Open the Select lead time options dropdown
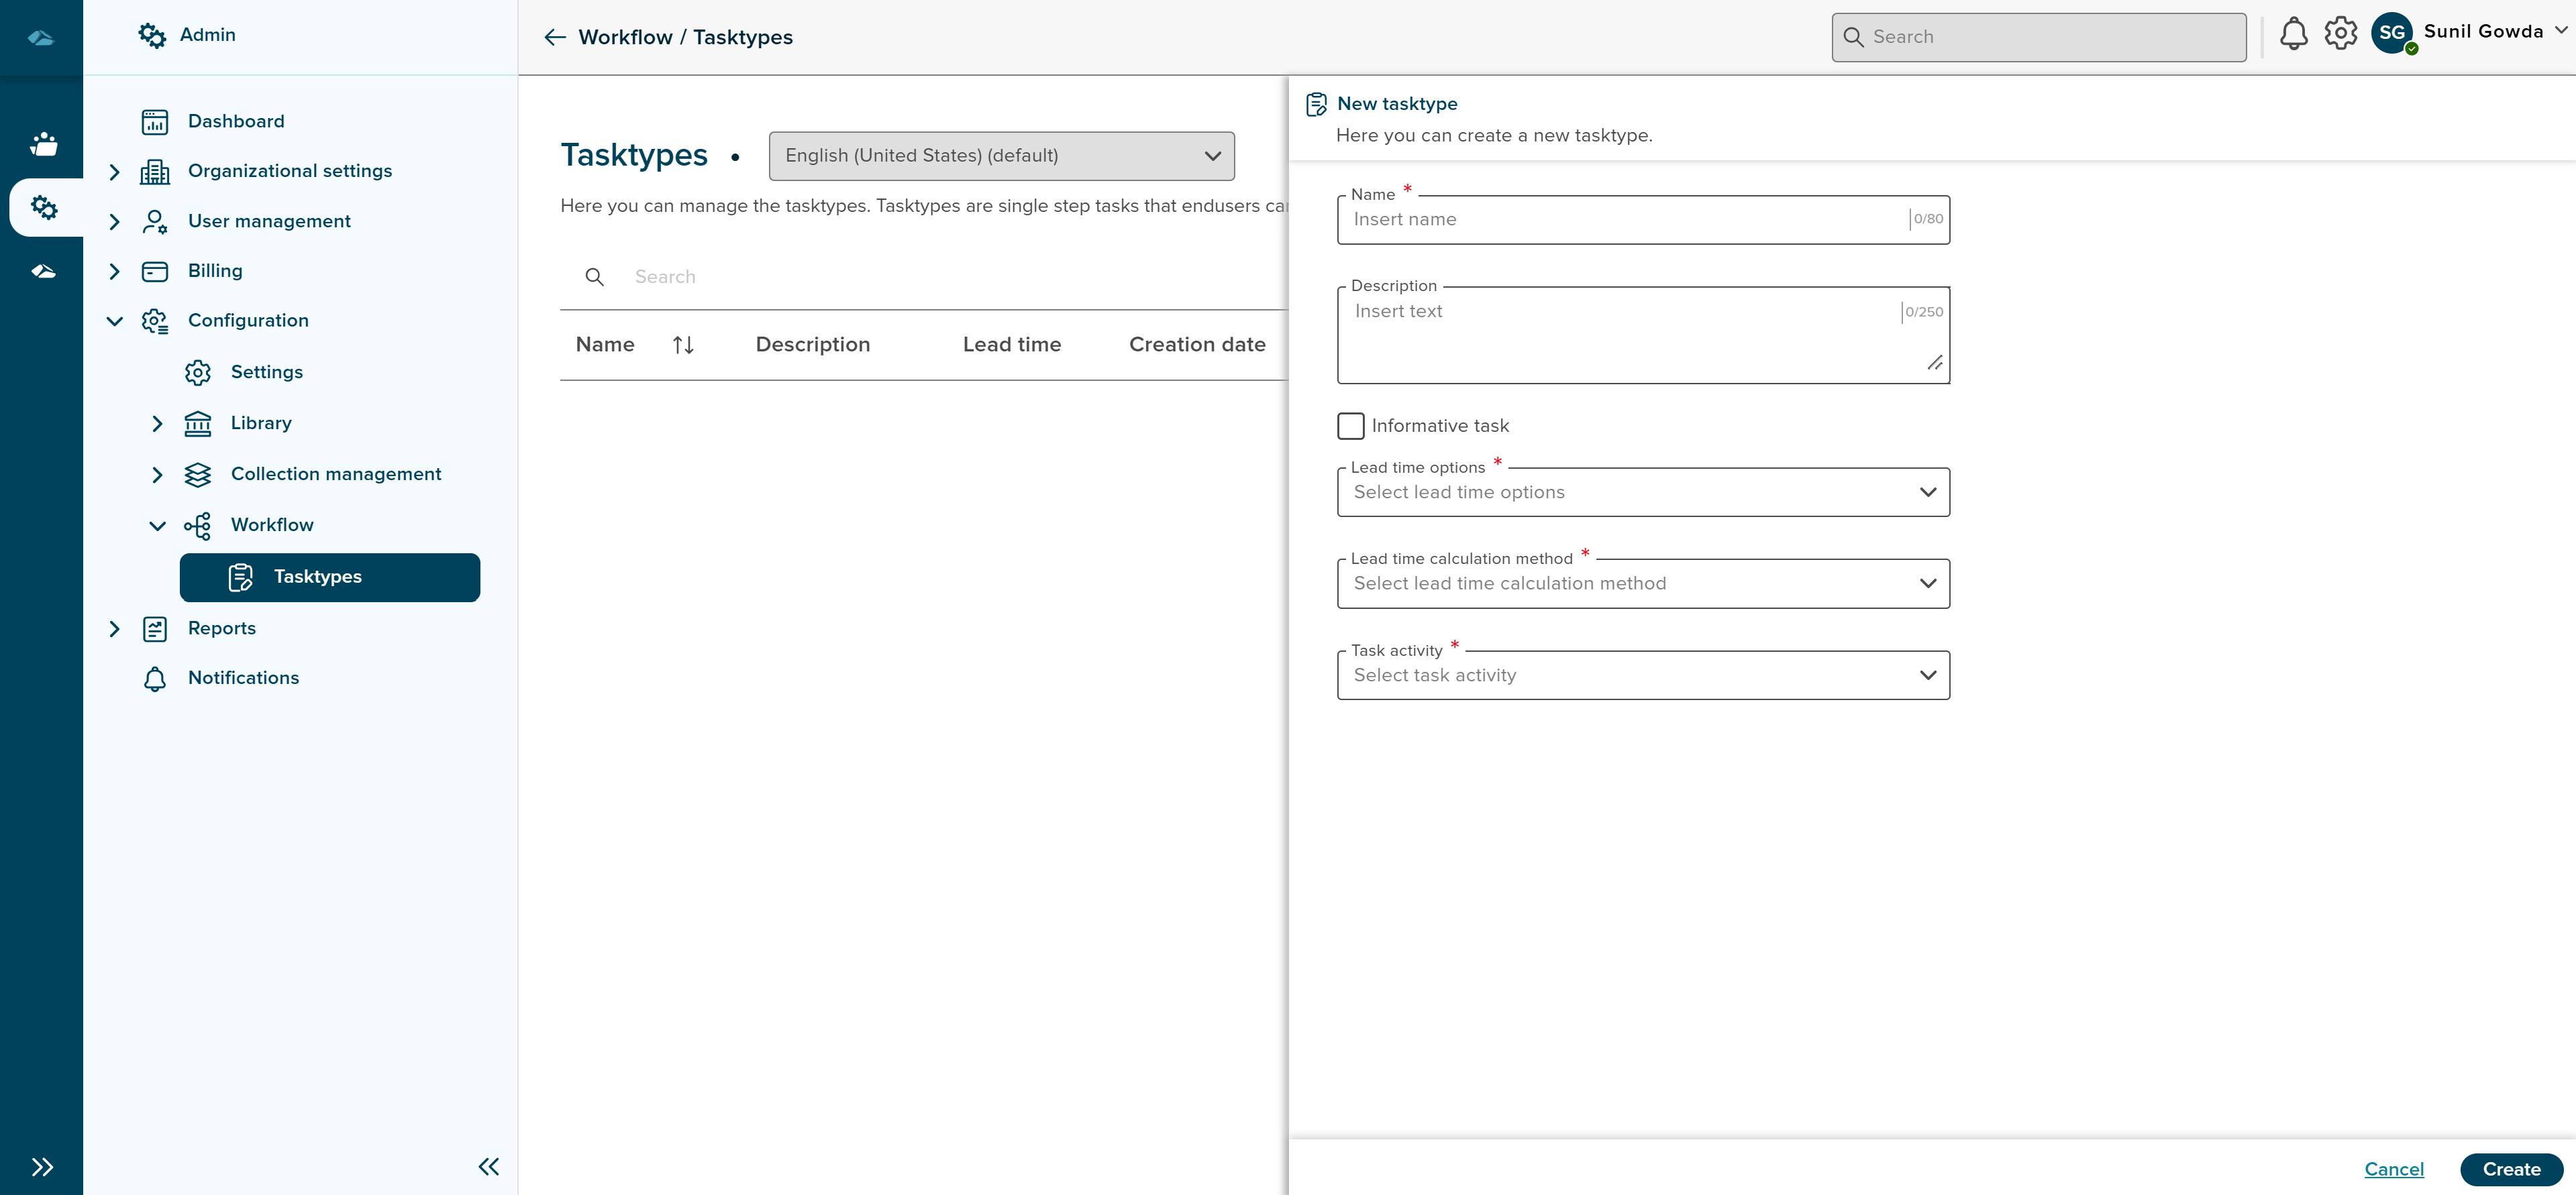 click(1642, 492)
